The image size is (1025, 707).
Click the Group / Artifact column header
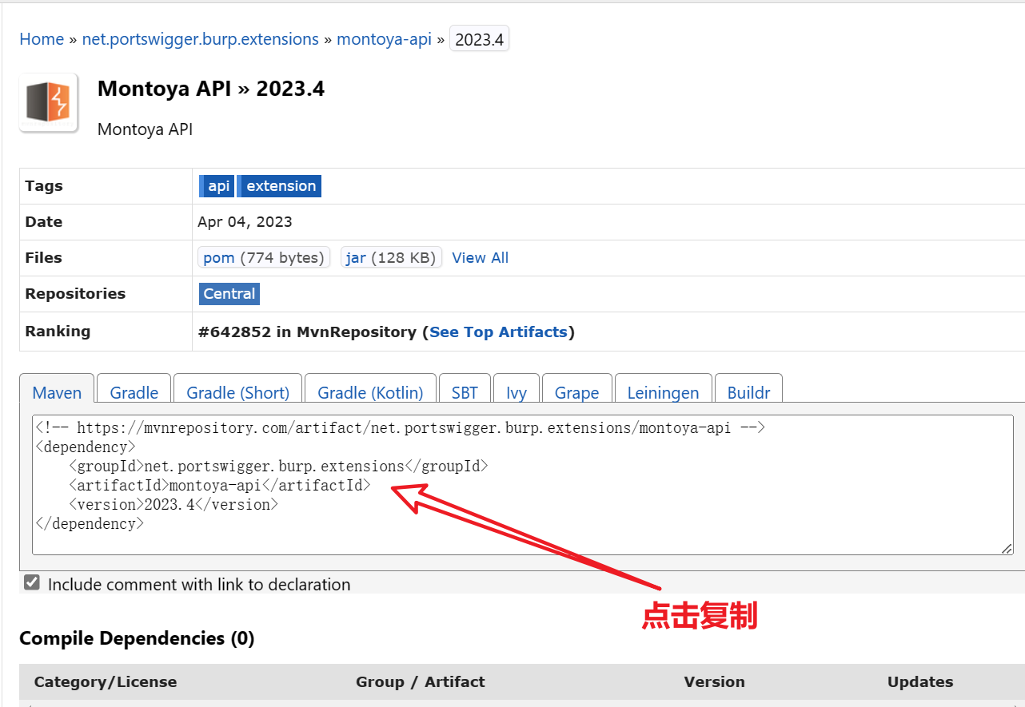coord(421,682)
